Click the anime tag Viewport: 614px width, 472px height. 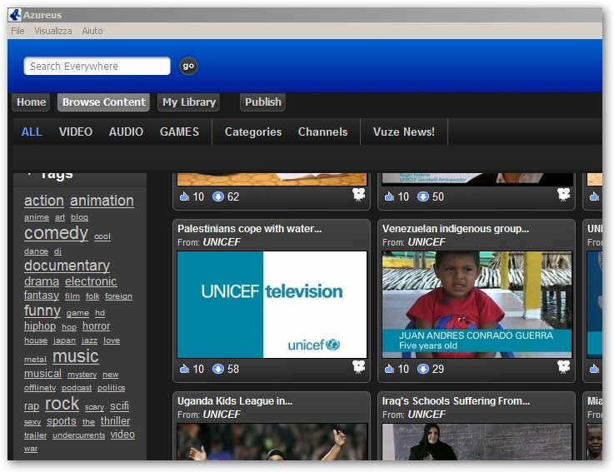37,217
